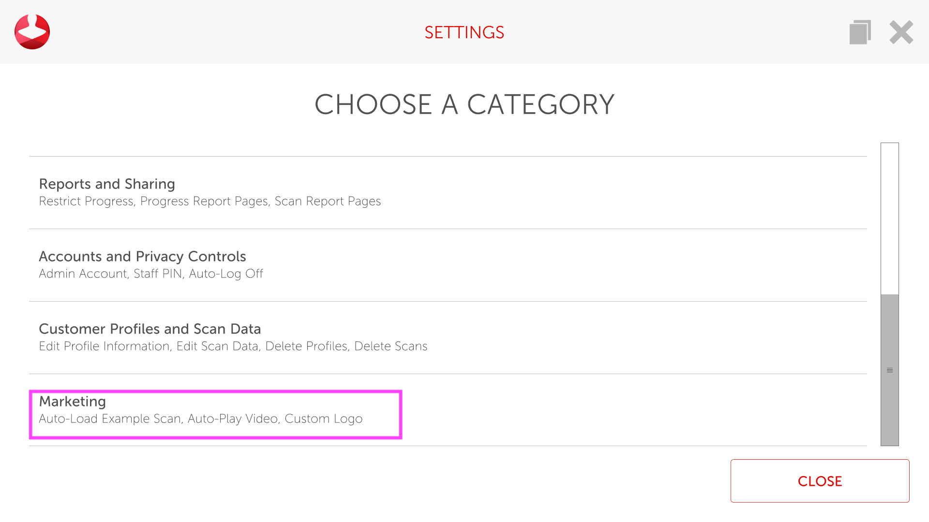This screenshot has width=929, height=522.
Task: Click the scrollbar grip lines icon
Action: (x=889, y=370)
